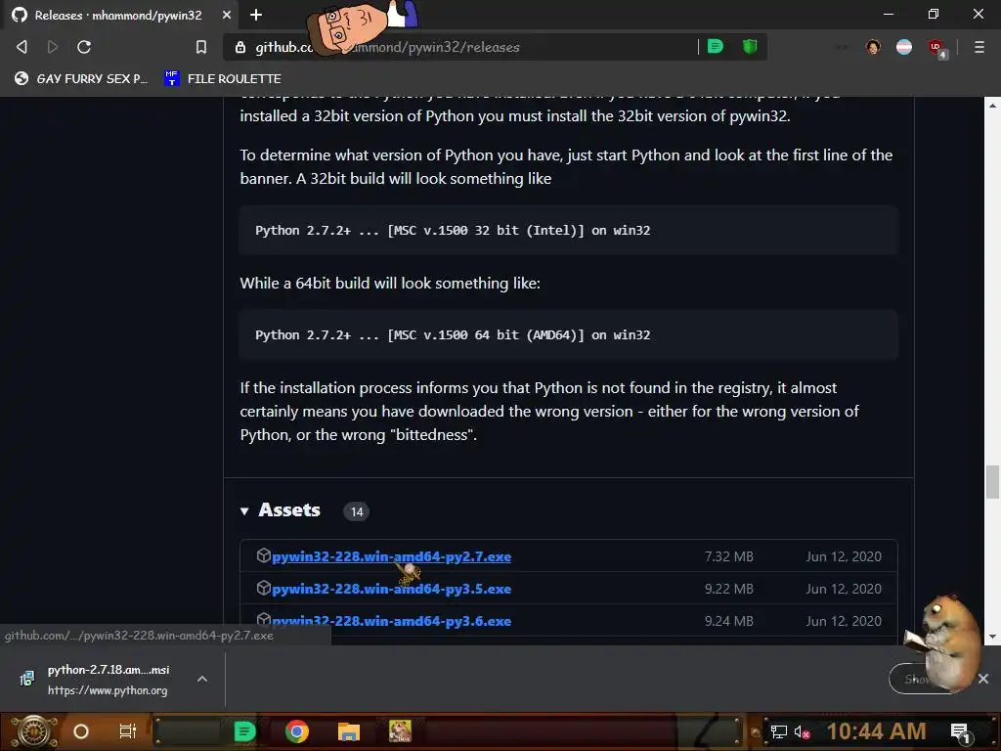
Task: Bookmark this page with the bookmark icon
Action: pyautogui.click(x=201, y=47)
